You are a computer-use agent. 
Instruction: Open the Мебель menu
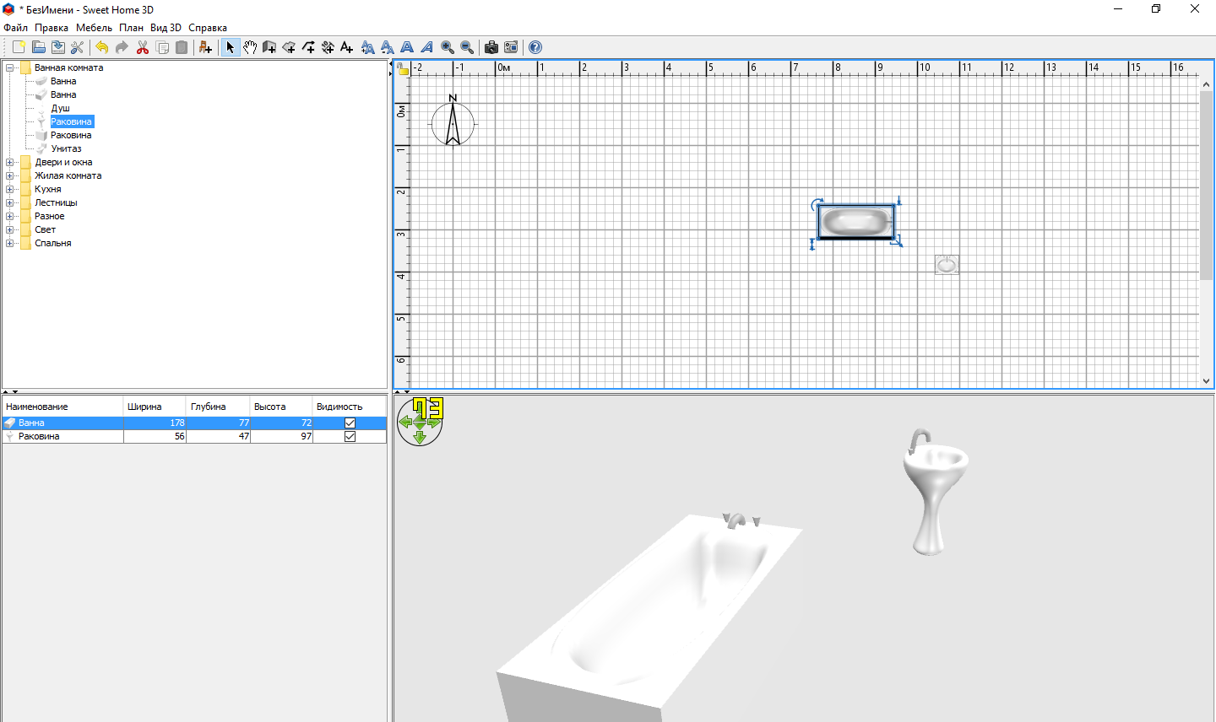(94, 28)
